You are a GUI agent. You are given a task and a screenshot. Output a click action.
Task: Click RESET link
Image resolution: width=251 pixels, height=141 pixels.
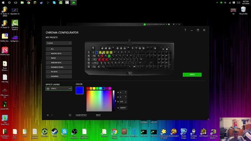(x=98, y=115)
